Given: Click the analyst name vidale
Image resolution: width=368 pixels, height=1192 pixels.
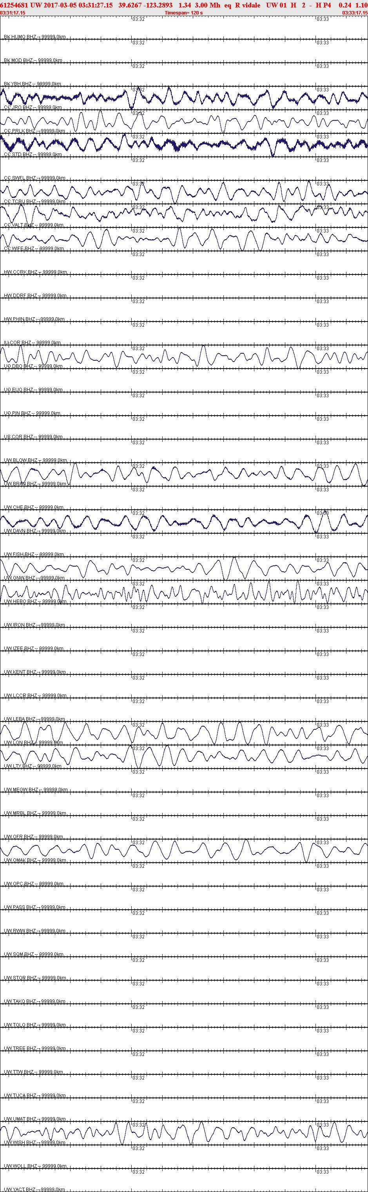Looking at the screenshot, I should point(251,5).
